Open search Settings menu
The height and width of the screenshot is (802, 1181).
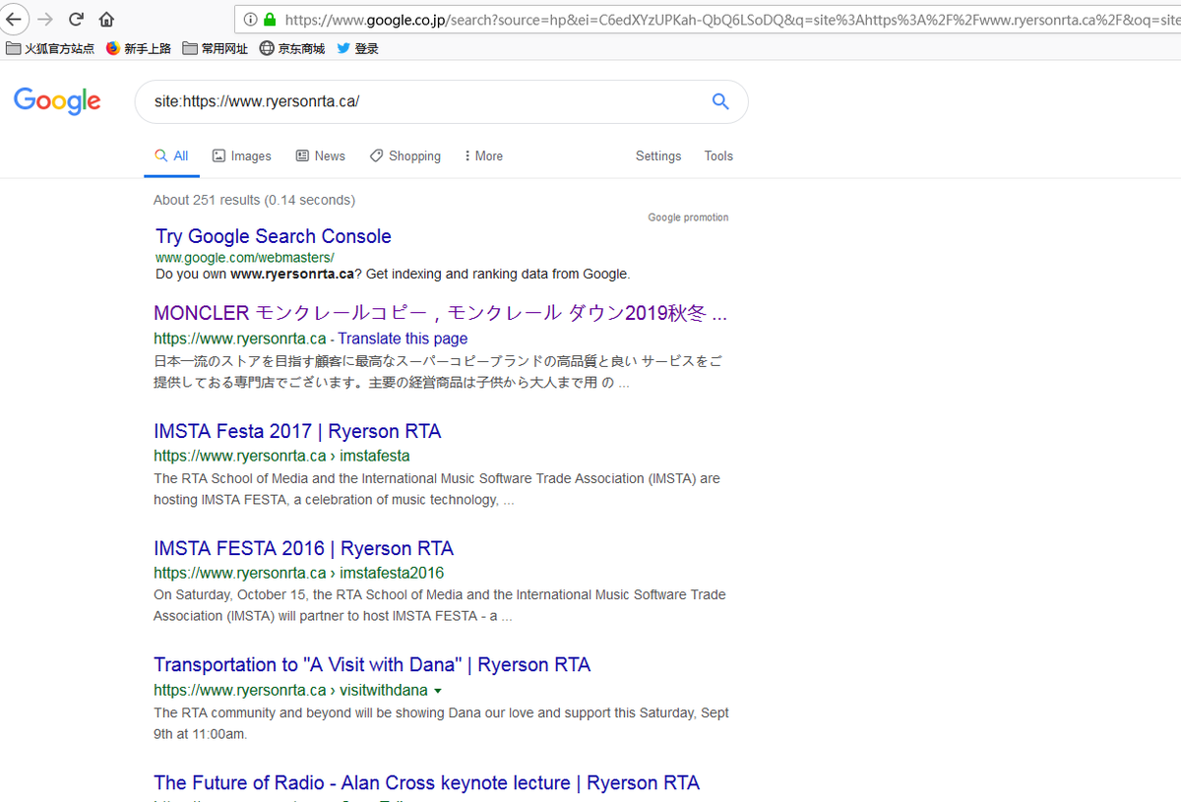pyautogui.click(x=658, y=155)
